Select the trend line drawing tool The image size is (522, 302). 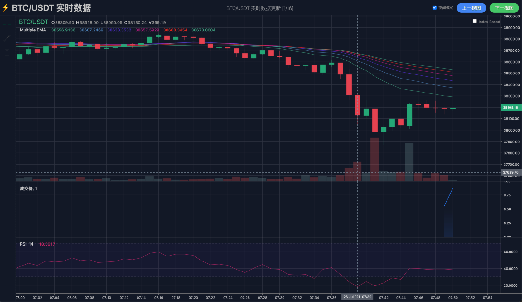[x=7, y=38]
